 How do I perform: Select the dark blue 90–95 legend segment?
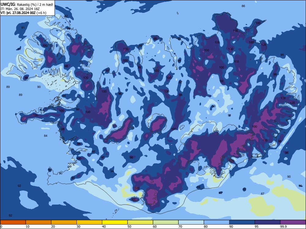(x=242, y=222)
